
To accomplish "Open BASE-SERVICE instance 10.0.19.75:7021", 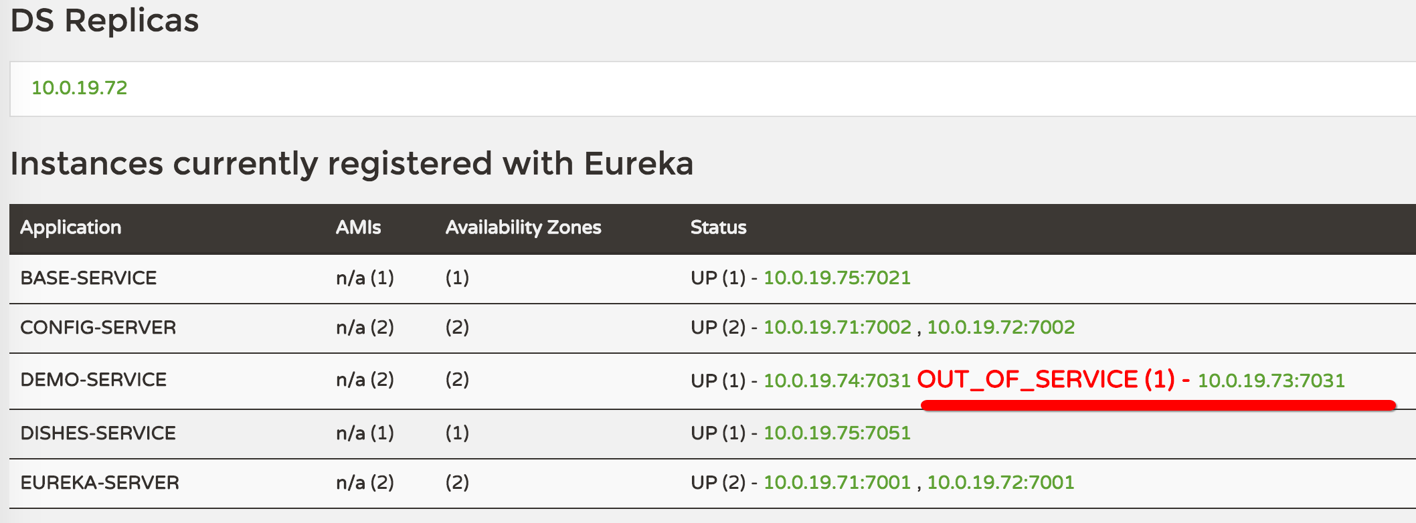I will [837, 278].
